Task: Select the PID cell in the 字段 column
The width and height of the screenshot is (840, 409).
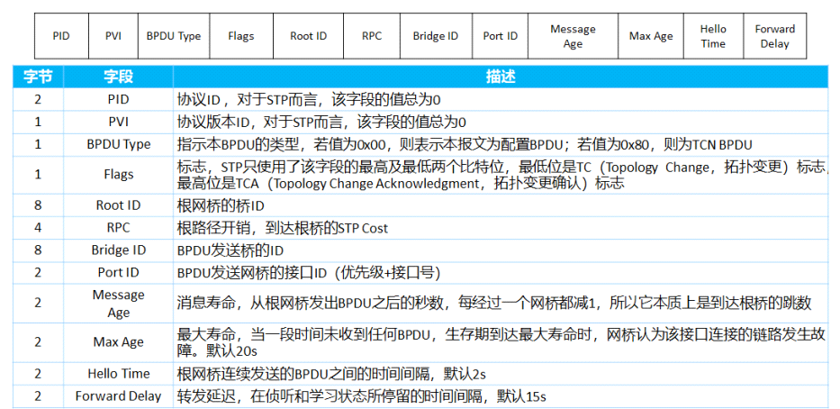Action: (x=119, y=100)
